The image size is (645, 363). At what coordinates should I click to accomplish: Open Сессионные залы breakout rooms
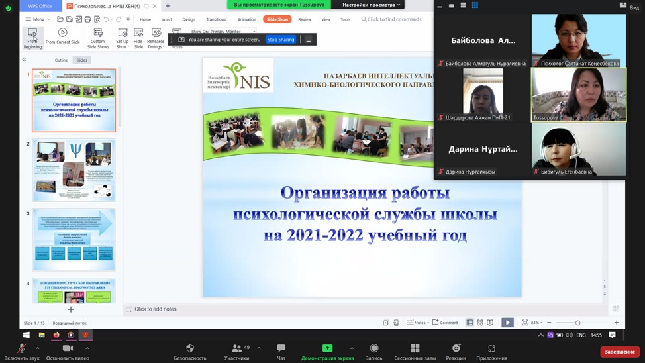(x=415, y=348)
